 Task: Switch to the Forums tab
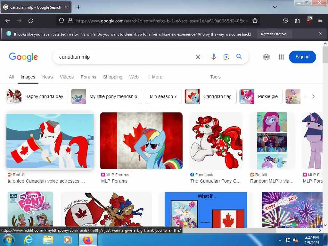pyautogui.click(x=88, y=77)
